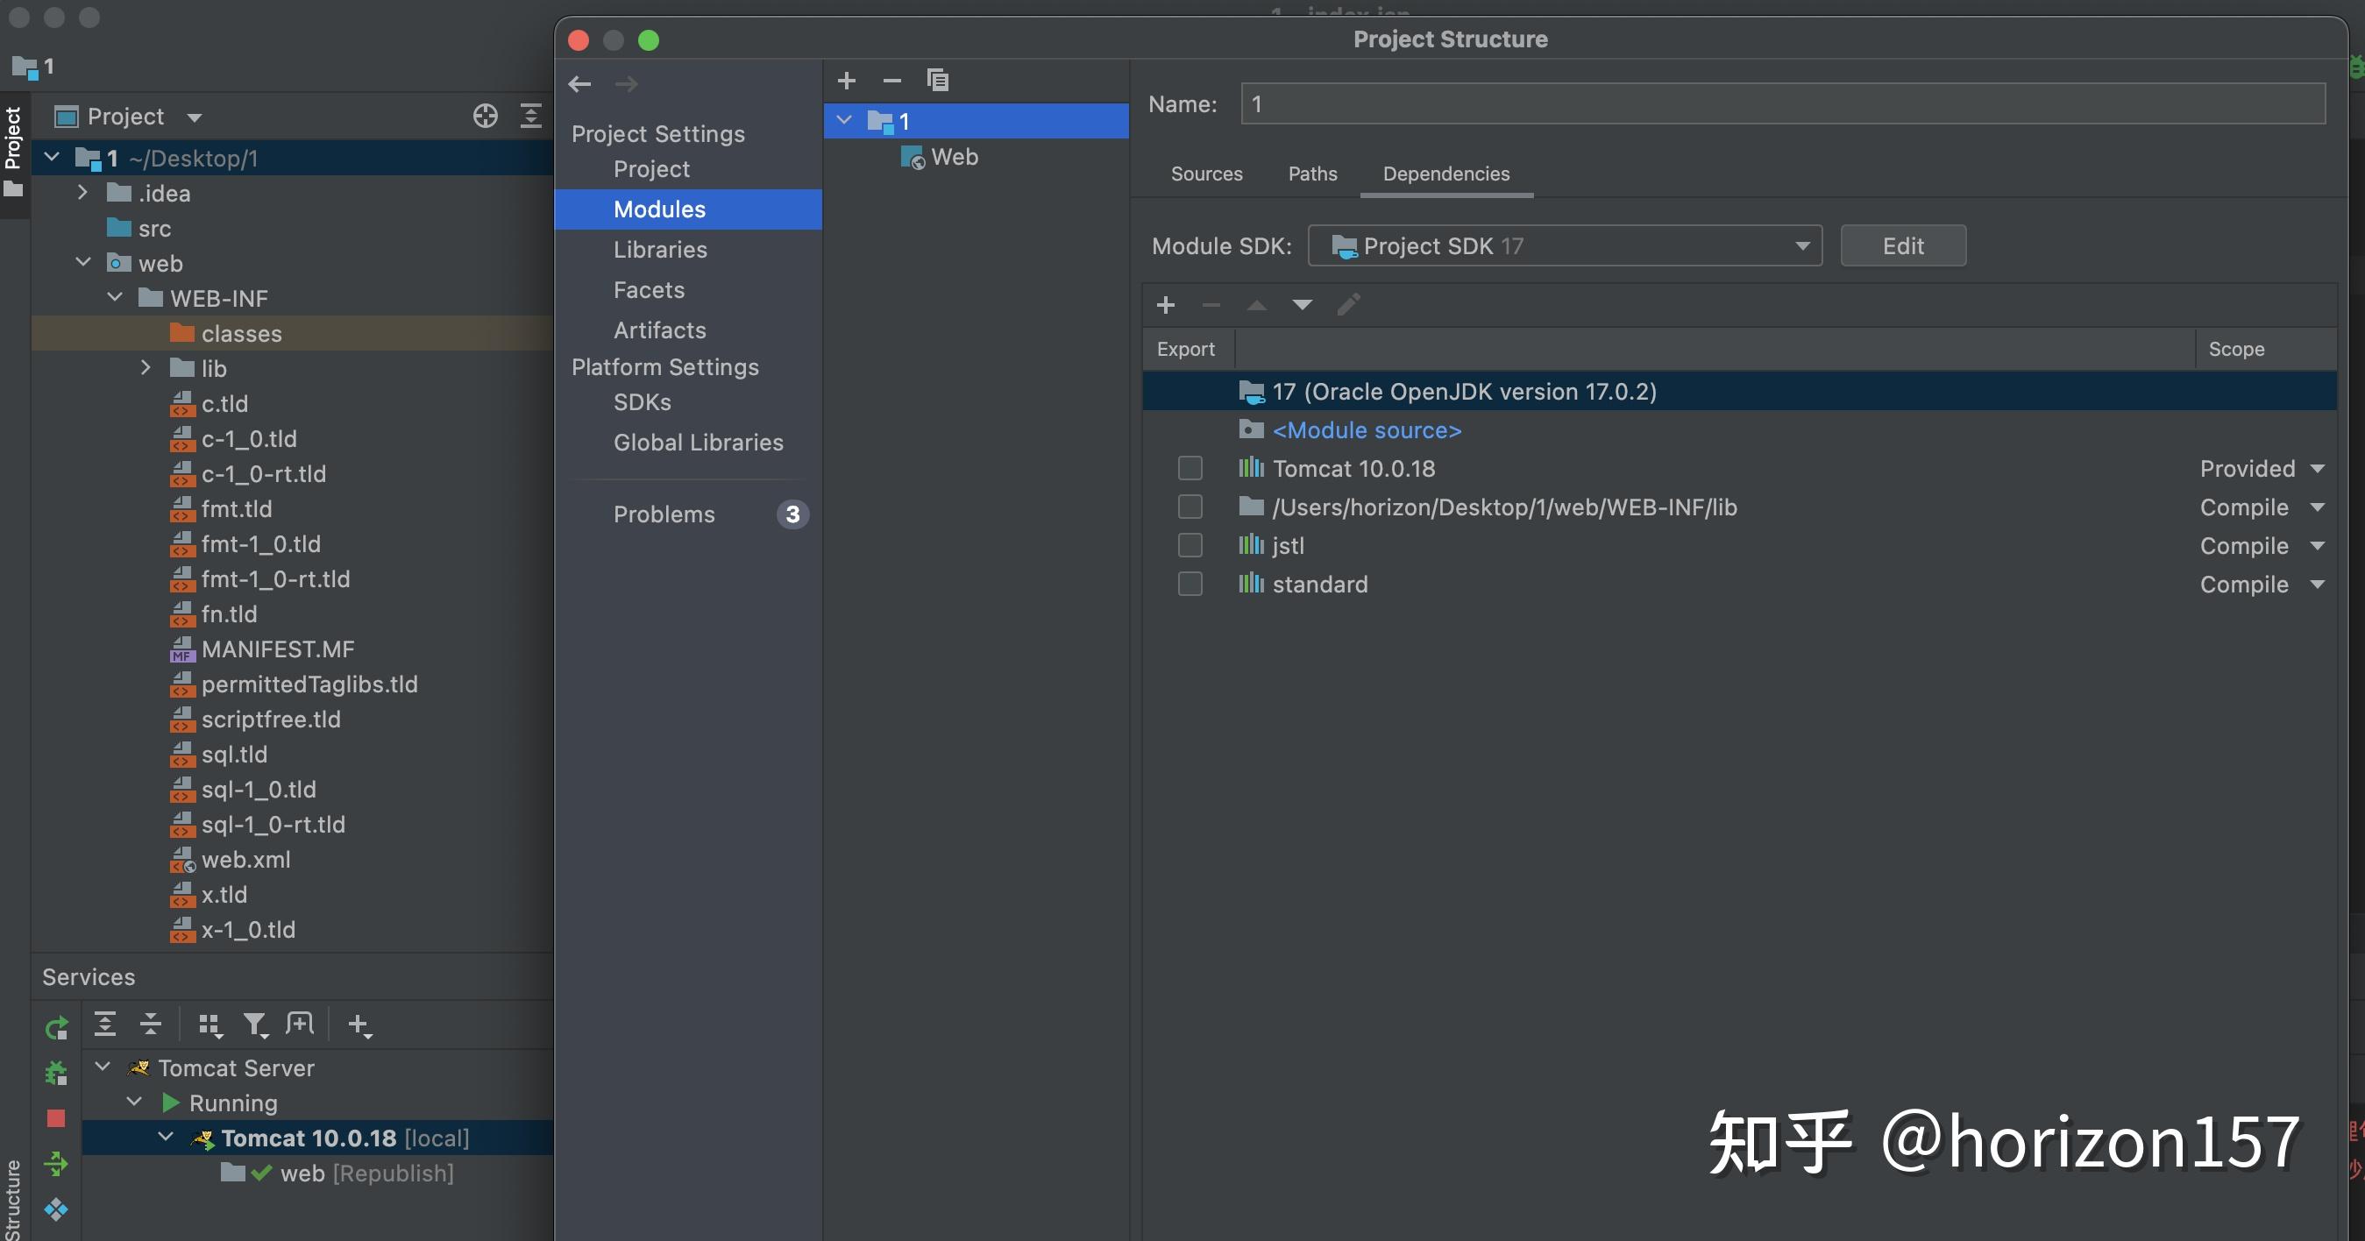Click the locate target icon in Project panel
The image size is (2365, 1241).
tap(485, 116)
